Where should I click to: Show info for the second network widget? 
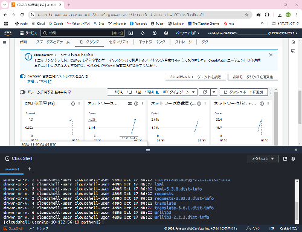[136, 103]
